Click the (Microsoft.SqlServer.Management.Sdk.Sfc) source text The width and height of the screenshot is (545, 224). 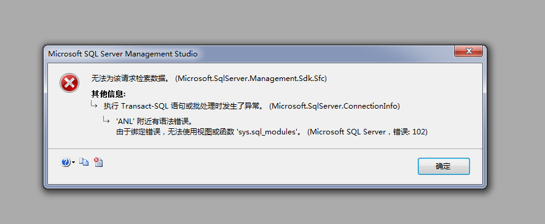[x=251, y=79]
